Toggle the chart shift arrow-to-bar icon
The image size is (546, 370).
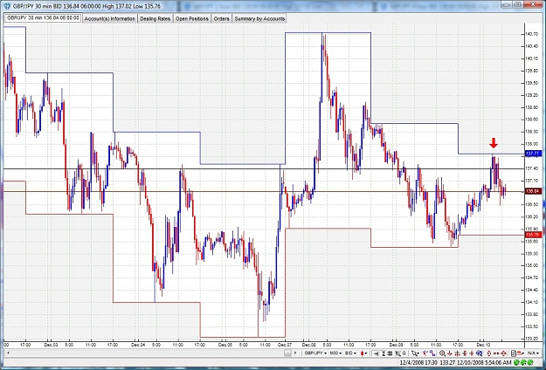[x=376, y=353]
